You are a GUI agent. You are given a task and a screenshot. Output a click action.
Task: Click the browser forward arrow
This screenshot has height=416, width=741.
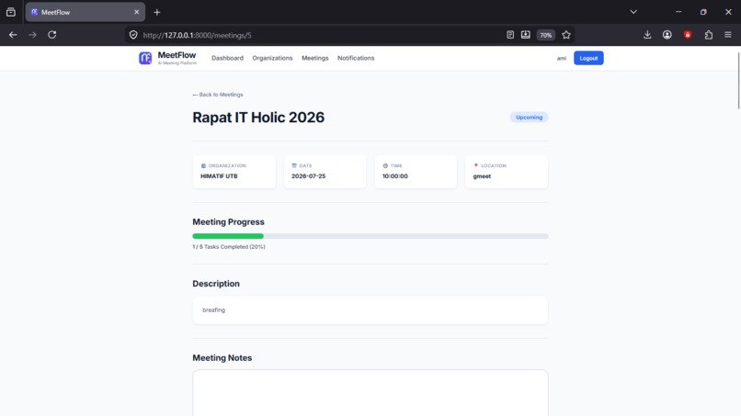click(x=32, y=35)
